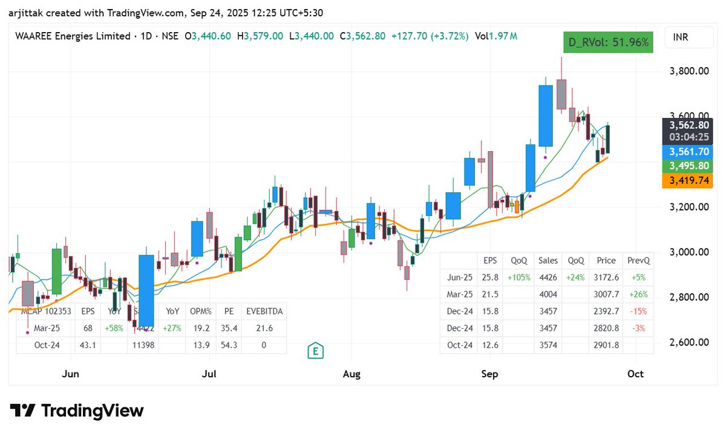This screenshot has width=726, height=436.
Task: Click the 21.6 EVEBITDA cell
Action: [x=264, y=328]
